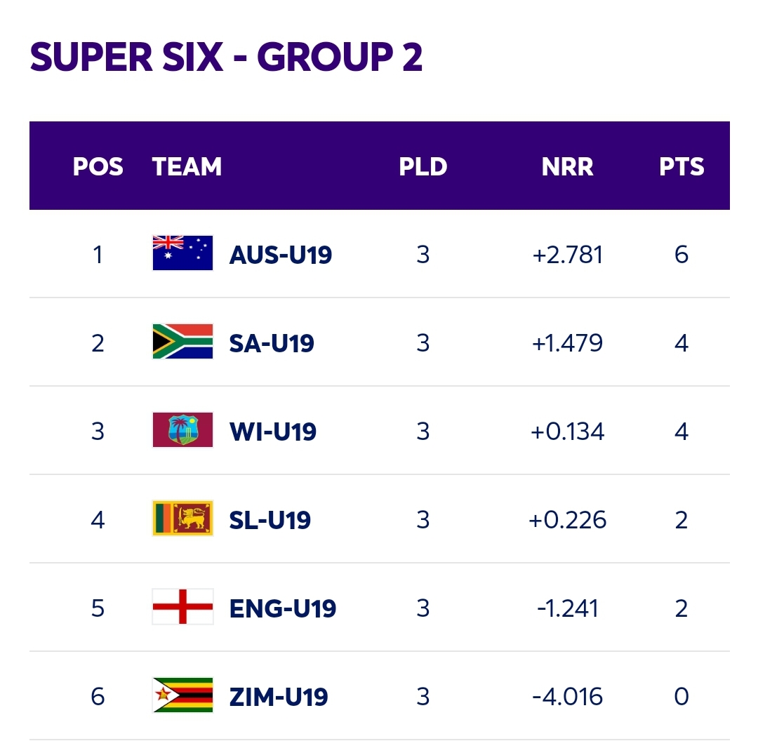758x741 pixels.
Task: Click the South Africa flag icon
Action: (x=182, y=342)
